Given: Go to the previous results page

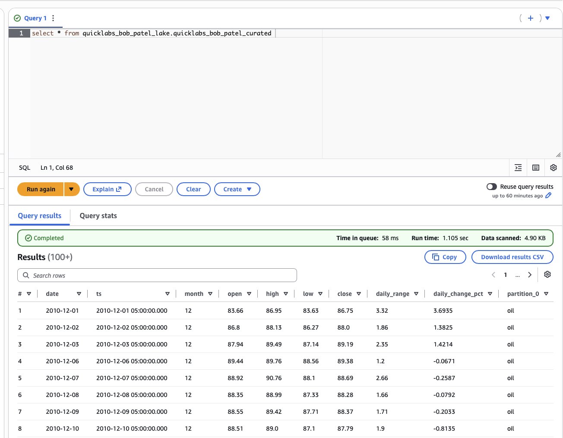Looking at the screenshot, I should (493, 275).
